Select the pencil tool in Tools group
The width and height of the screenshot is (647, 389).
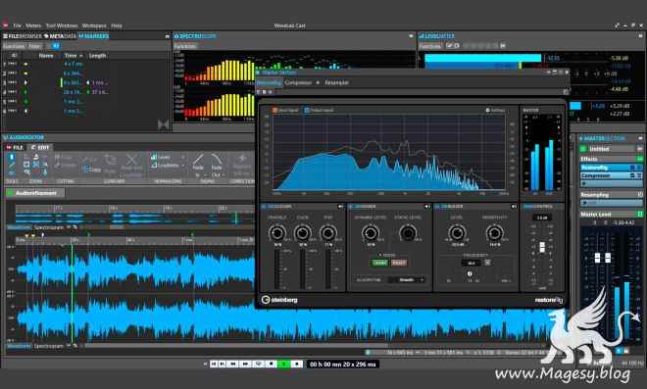12,166
